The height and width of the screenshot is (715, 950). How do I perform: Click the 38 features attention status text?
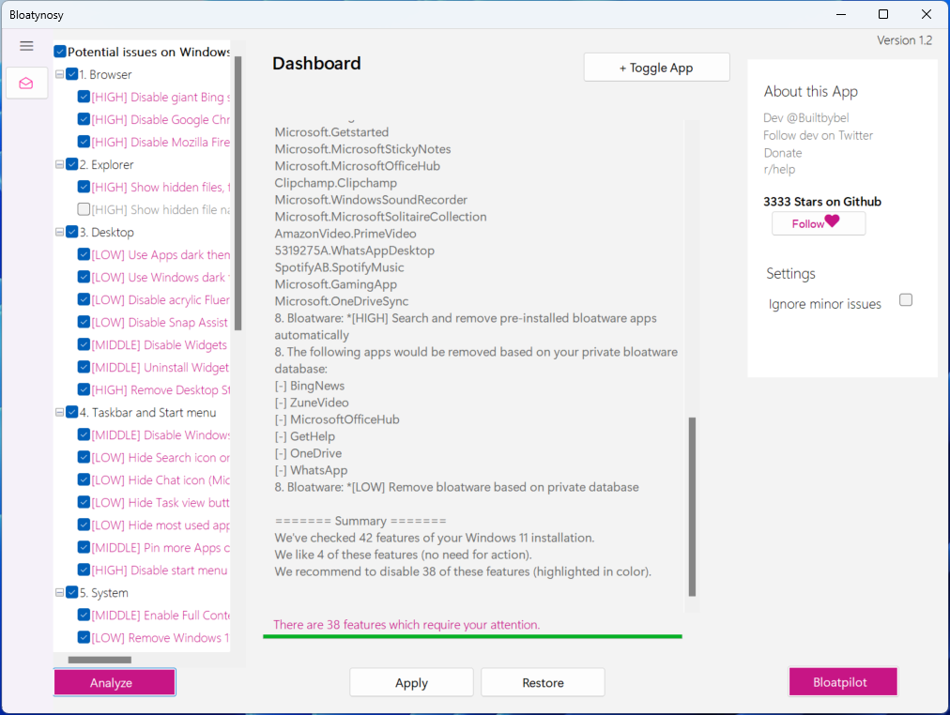pyautogui.click(x=406, y=625)
